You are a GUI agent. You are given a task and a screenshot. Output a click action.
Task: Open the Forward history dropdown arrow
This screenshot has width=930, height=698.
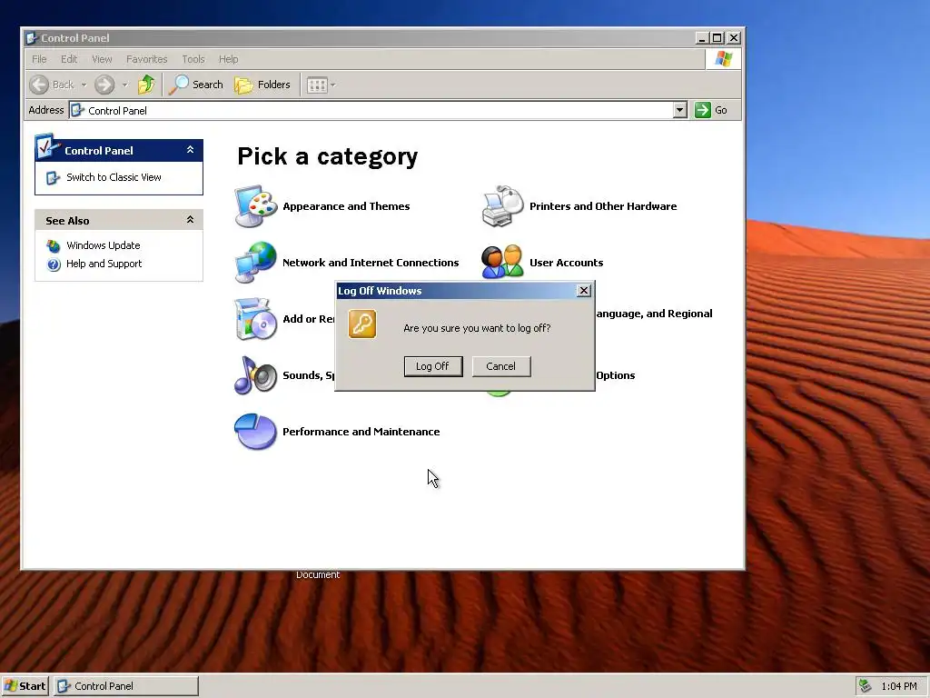coord(124,85)
